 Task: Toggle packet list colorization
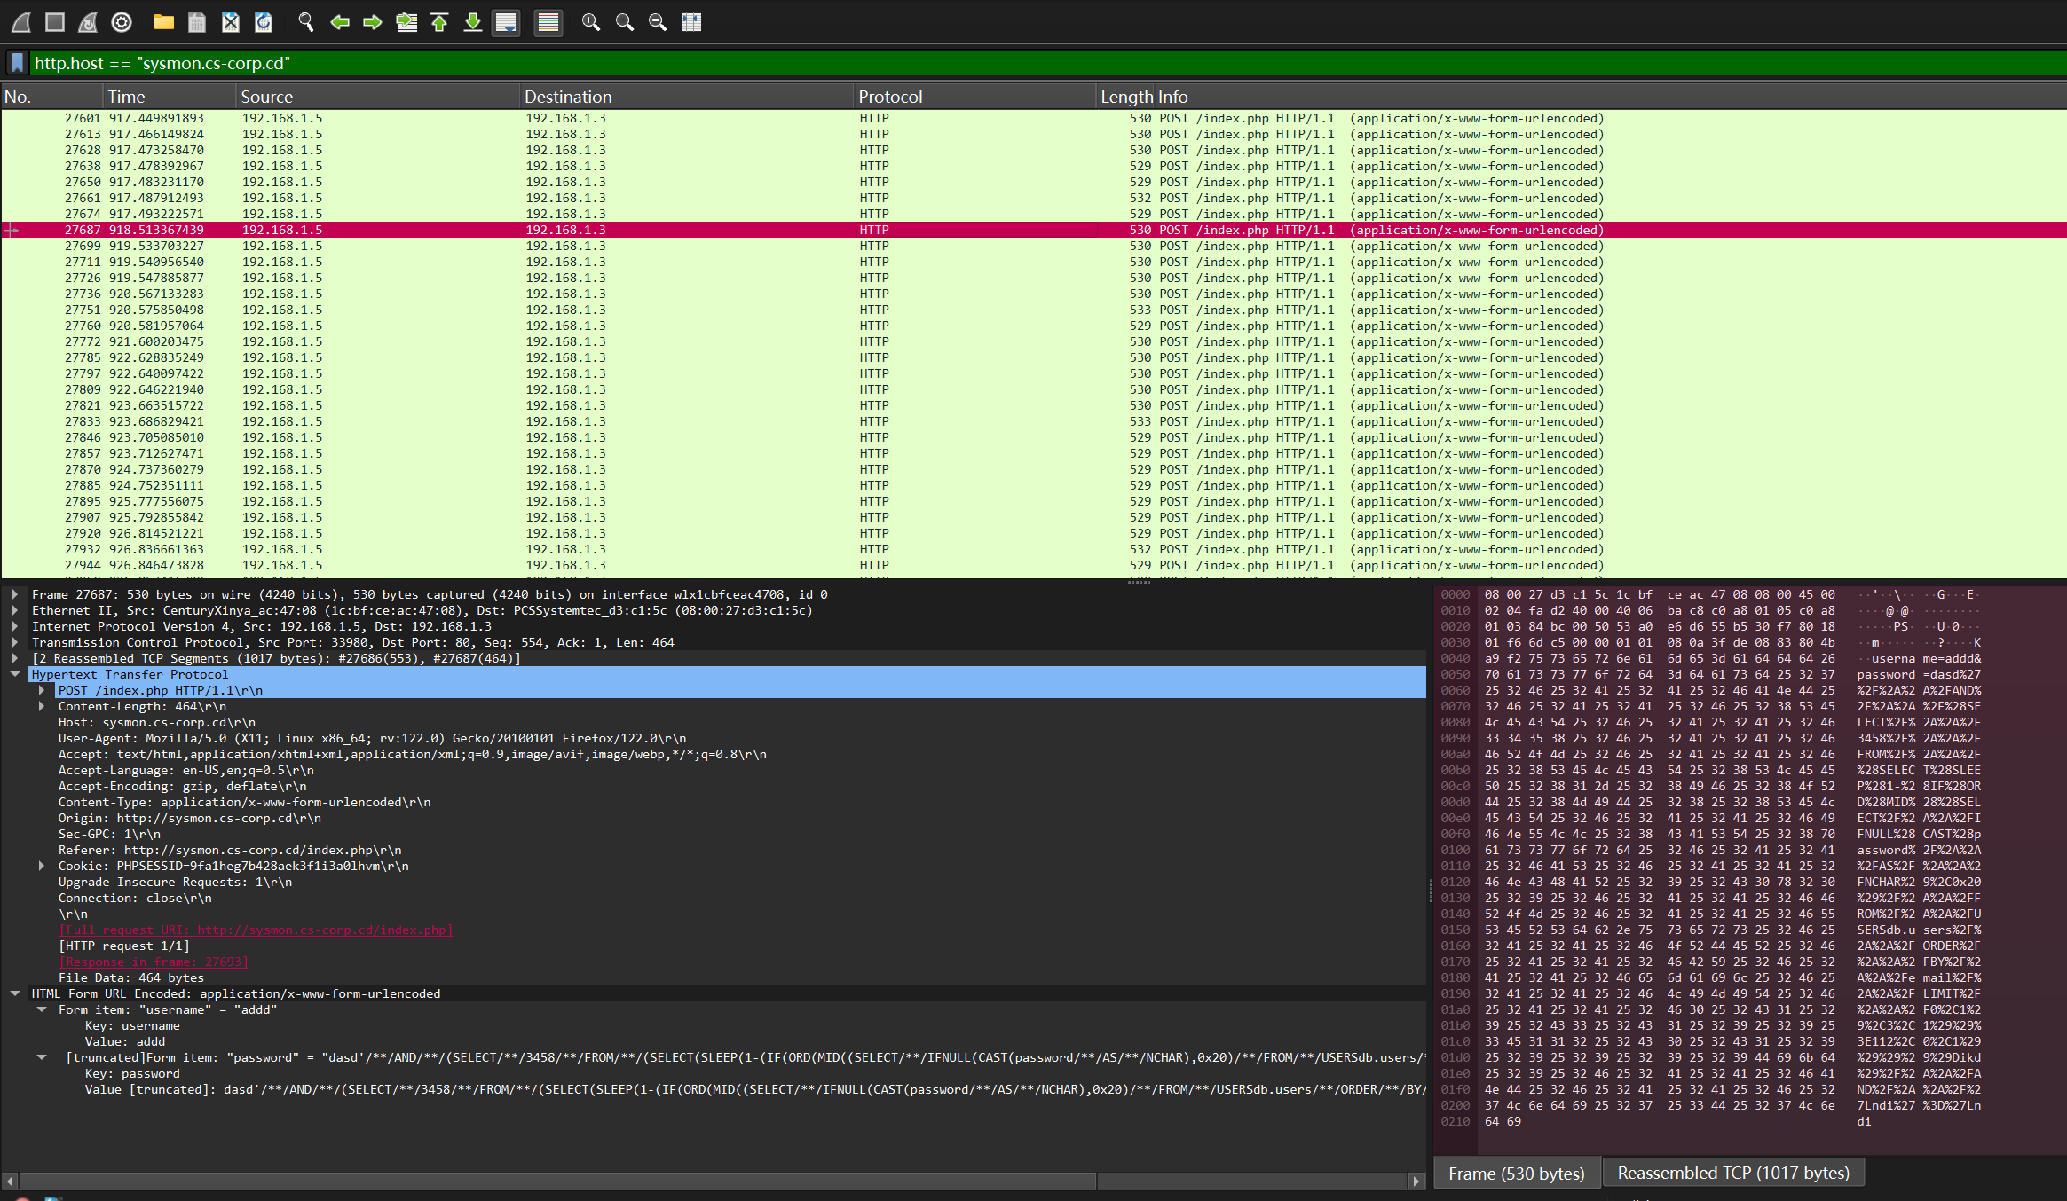548,22
